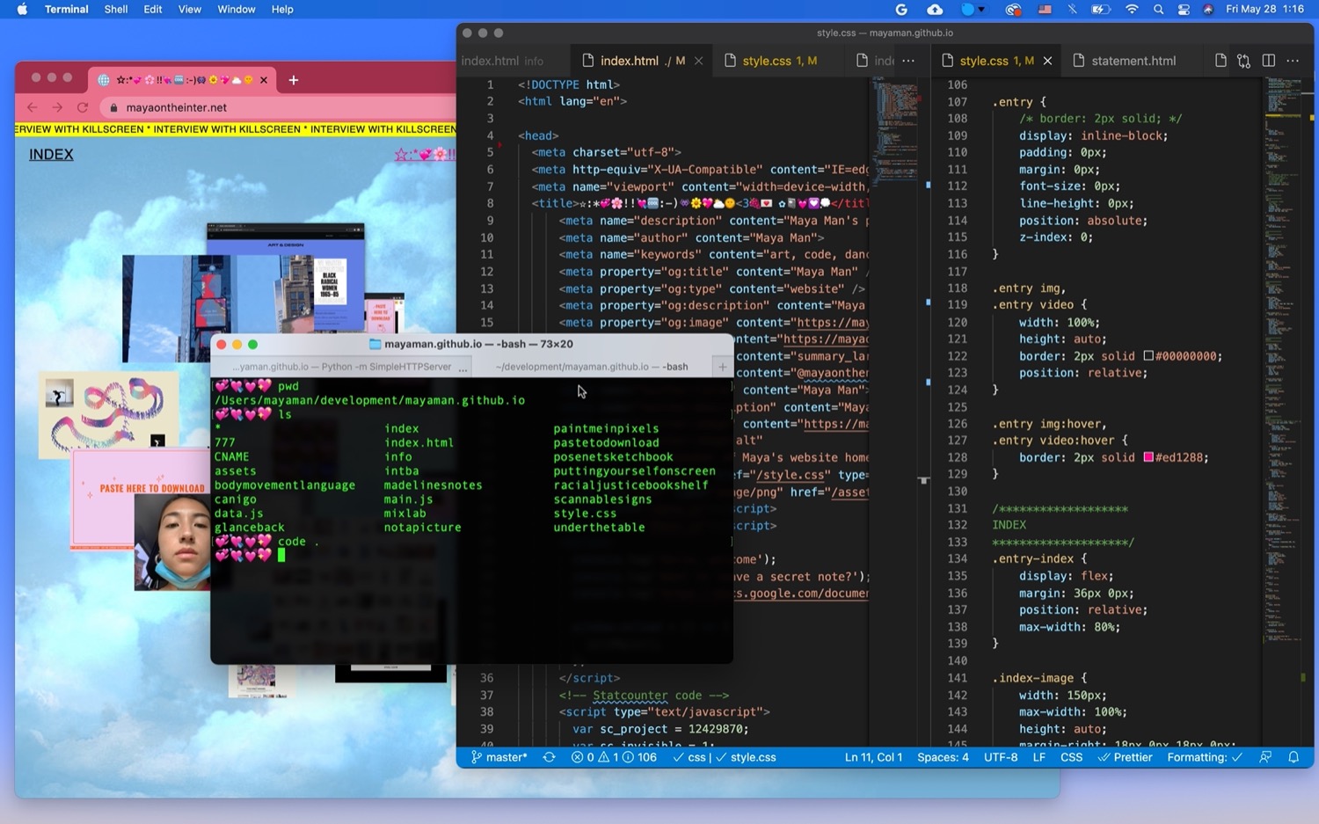1319x824 pixels.
Task: Click the Prettier status bar item
Action: click(x=1125, y=757)
